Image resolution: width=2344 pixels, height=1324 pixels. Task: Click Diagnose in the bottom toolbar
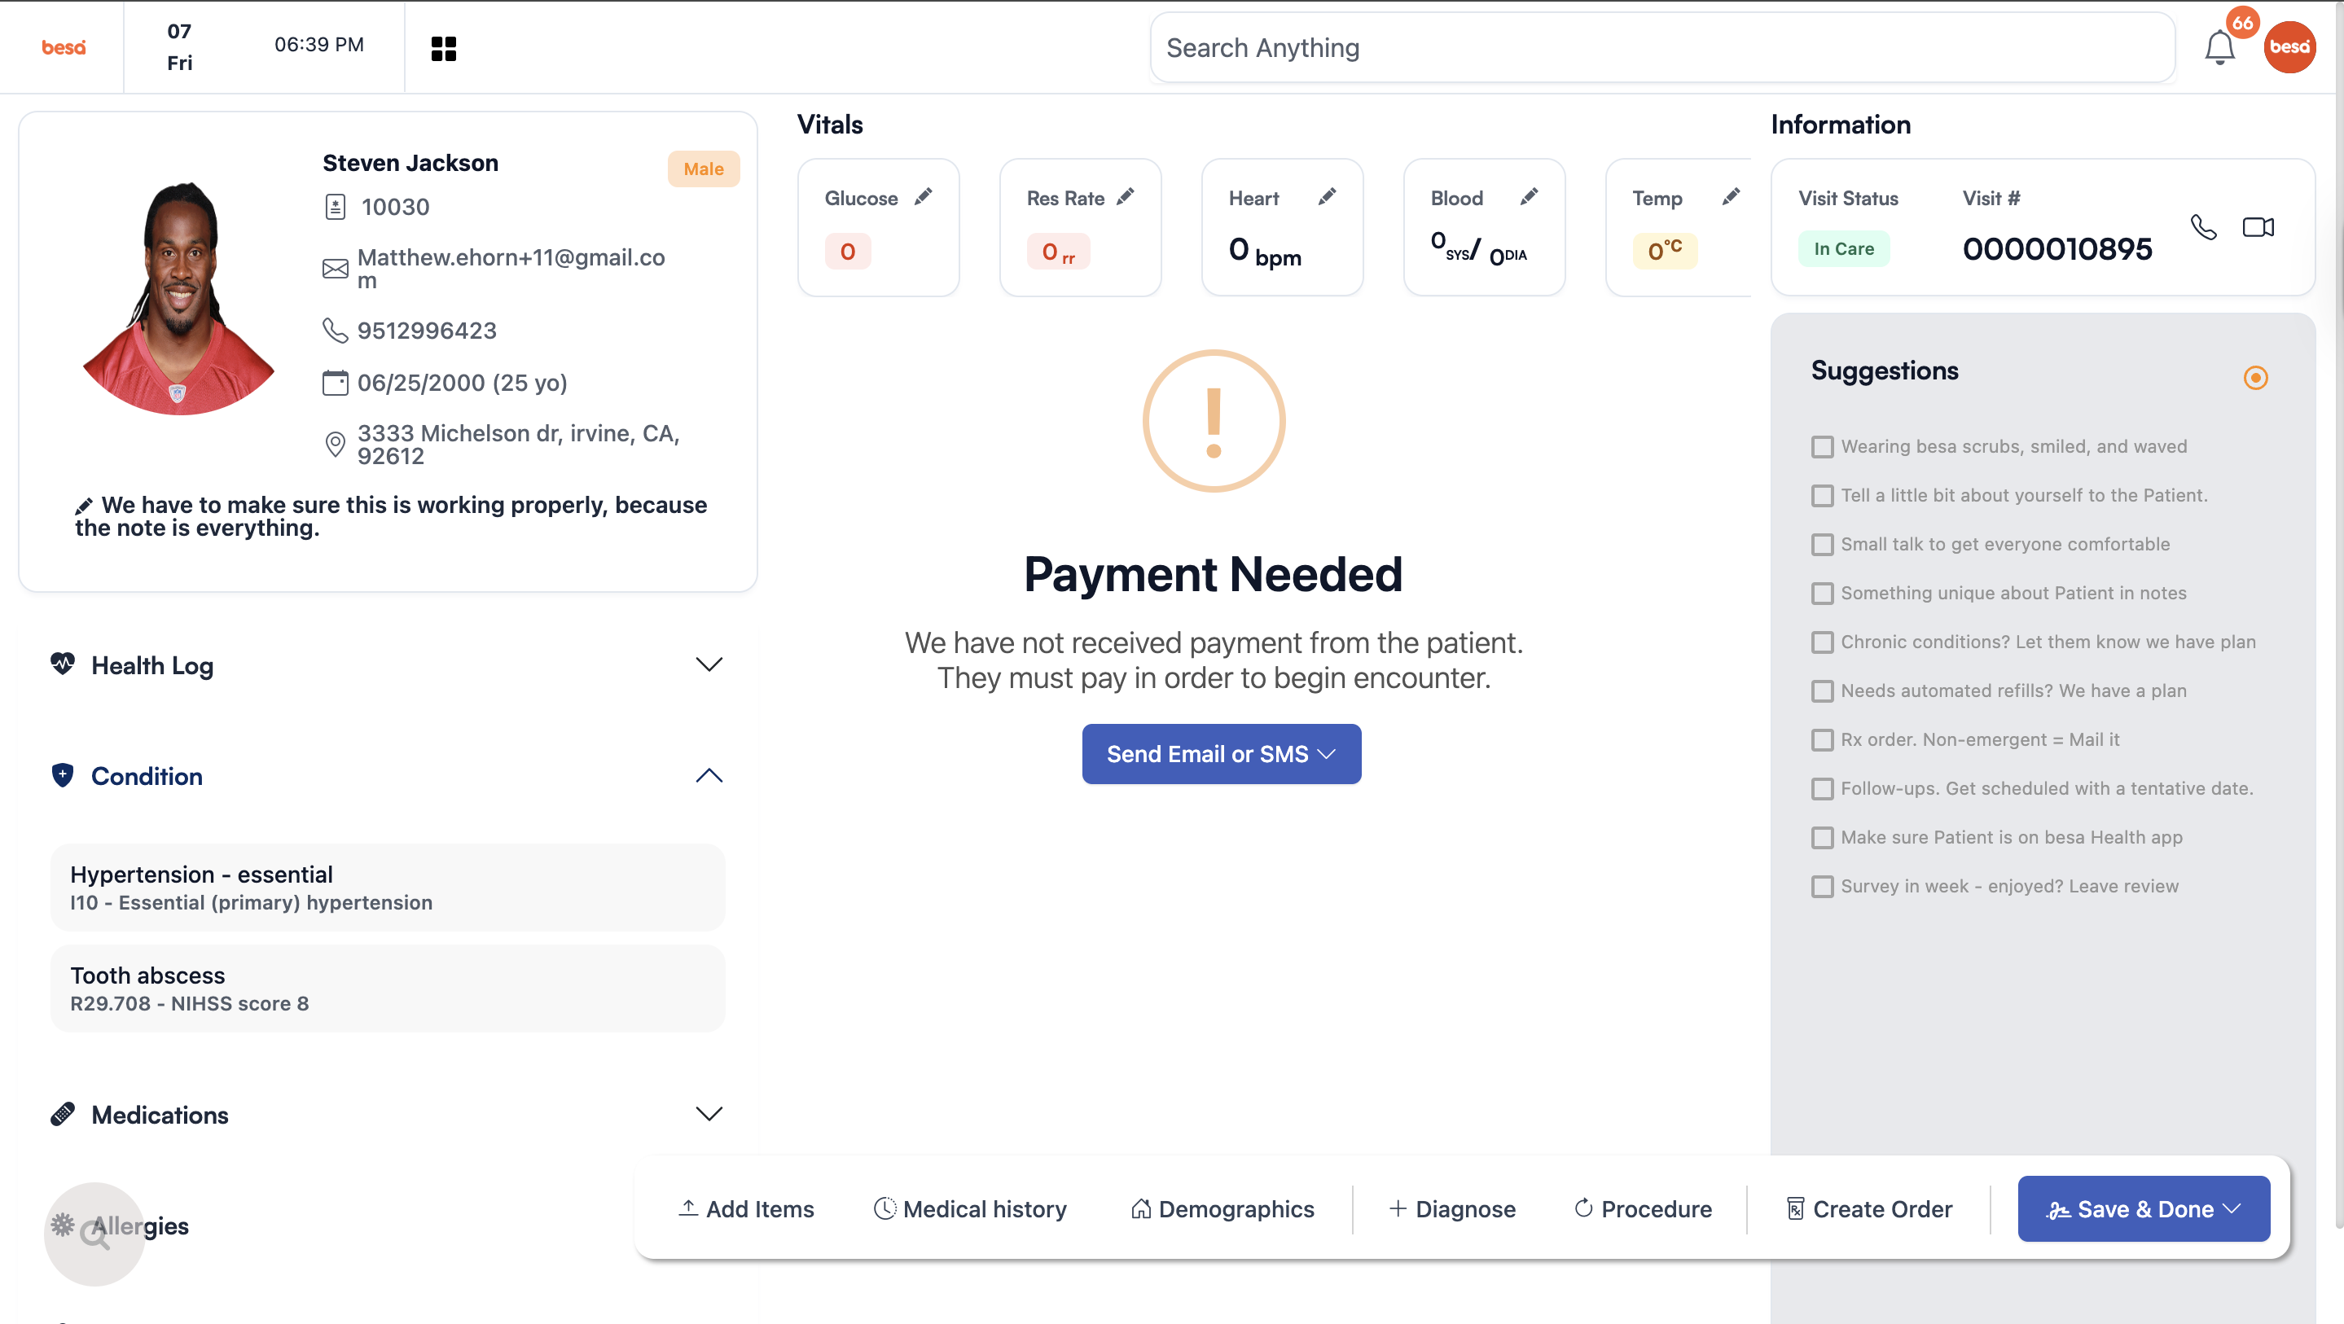point(1452,1209)
